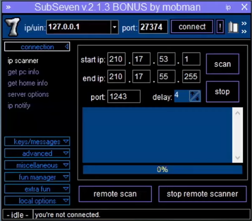Screen dimensions: 252x221
Task: Click end ip second octet field 17
Action: 141,76
